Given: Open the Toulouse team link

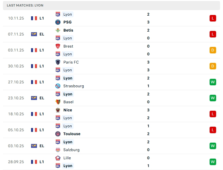Looking at the screenshot, I should click(72, 134).
